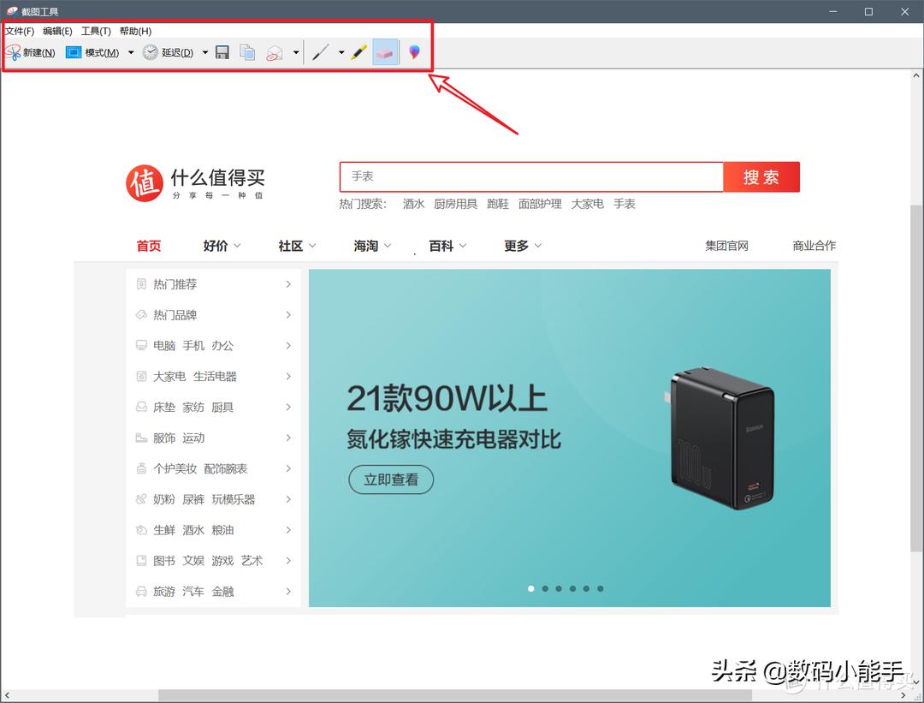The image size is (924, 703).
Task: Click the red 搜索 search button
Action: pos(761,177)
